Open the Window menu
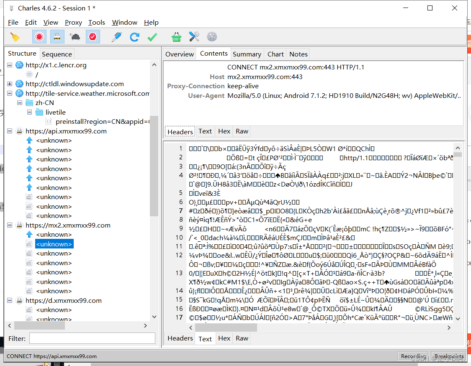The height and width of the screenshot is (366, 471). (x=124, y=23)
